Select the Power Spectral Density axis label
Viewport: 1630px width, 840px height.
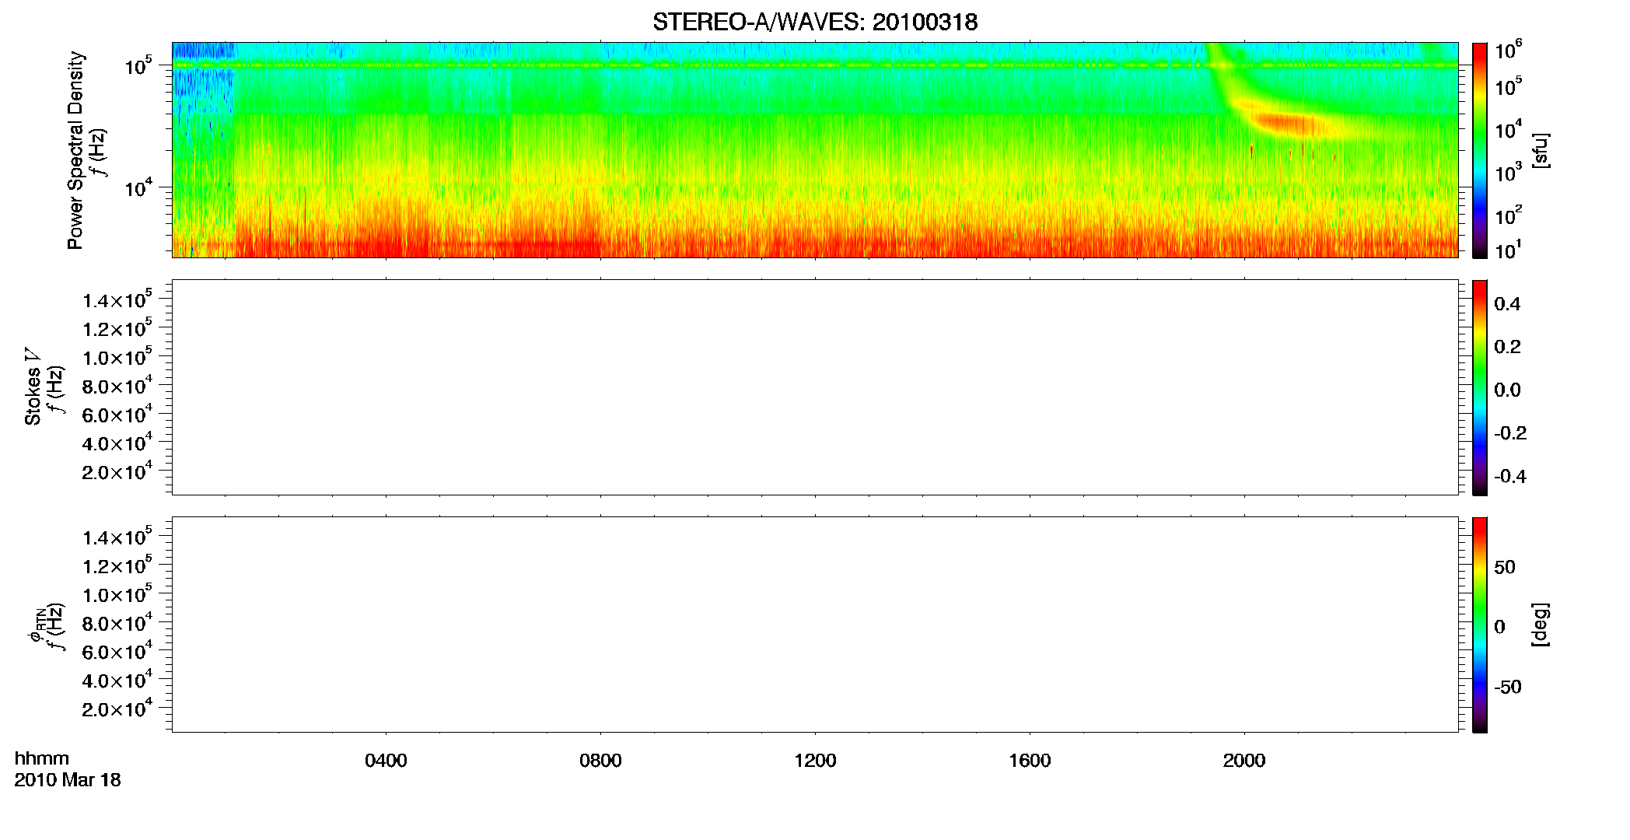pyautogui.click(x=75, y=150)
